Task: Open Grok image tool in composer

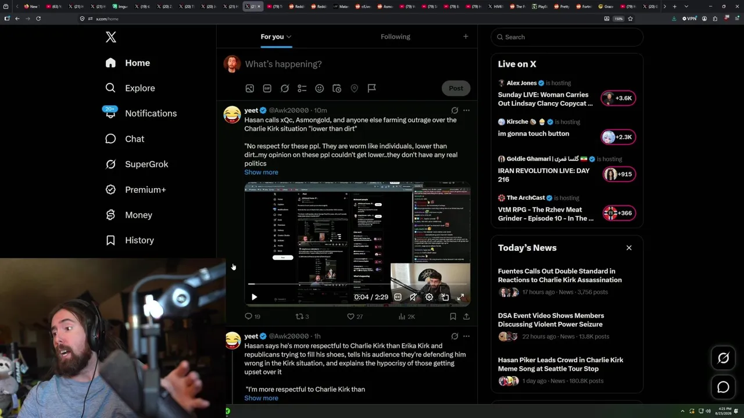Action: 284,88
